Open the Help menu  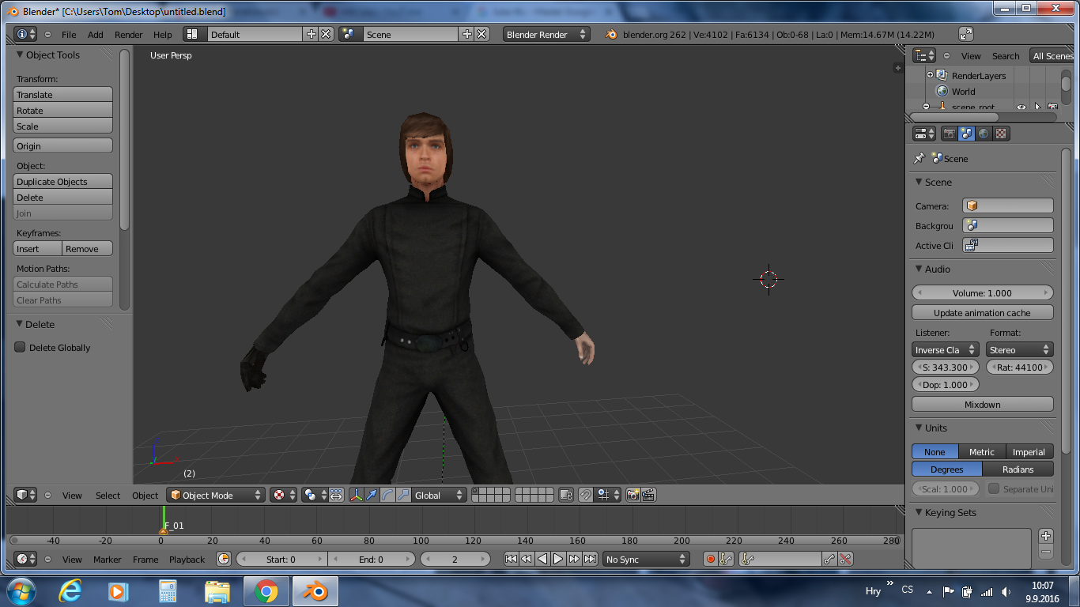tap(162, 34)
